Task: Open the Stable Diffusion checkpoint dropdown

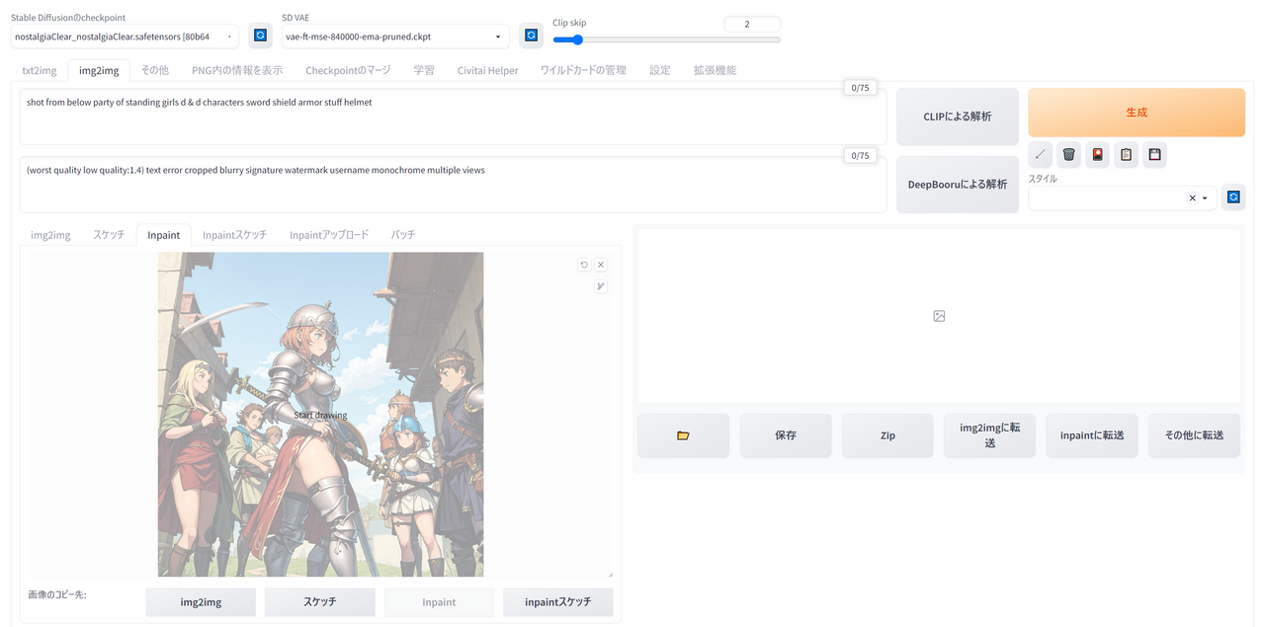Action: coord(126,37)
